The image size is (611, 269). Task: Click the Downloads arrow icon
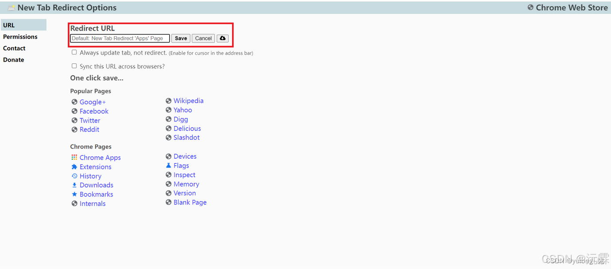click(x=74, y=185)
